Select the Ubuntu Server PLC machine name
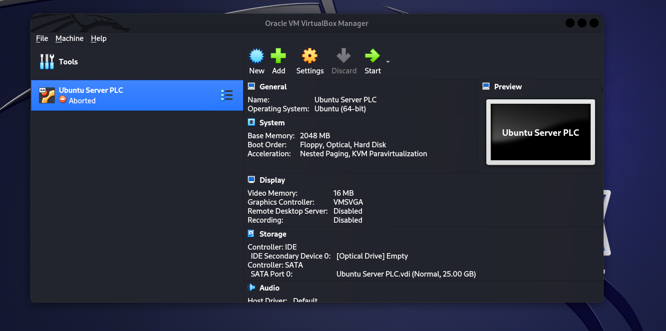 91,90
